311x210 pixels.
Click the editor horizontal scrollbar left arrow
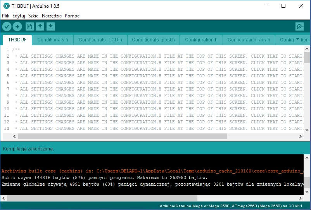[x=14, y=136]
